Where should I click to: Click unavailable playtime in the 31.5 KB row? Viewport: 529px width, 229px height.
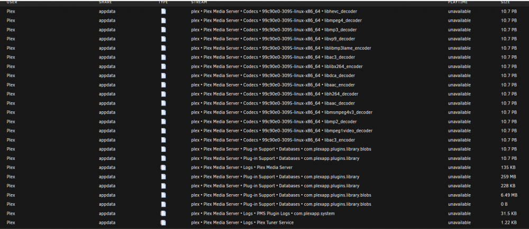click(x=459, y=213)
